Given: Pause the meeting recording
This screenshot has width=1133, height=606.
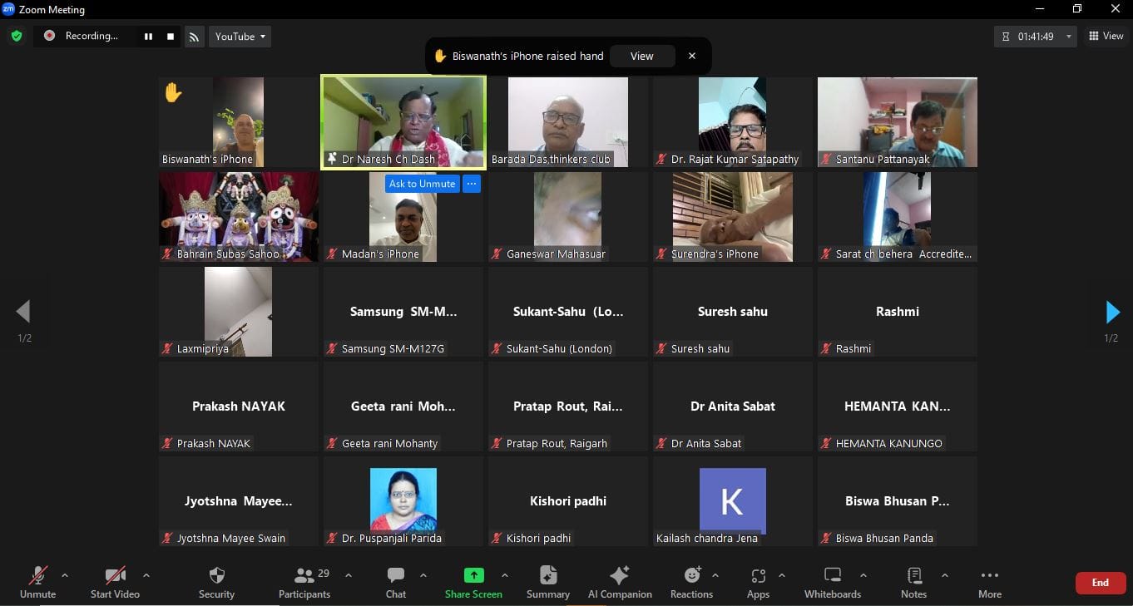Looking at the screenshot, I should click(x=148, y=37).
